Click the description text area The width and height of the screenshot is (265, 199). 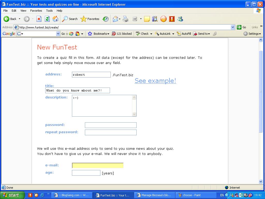click(x=104, y=106)
